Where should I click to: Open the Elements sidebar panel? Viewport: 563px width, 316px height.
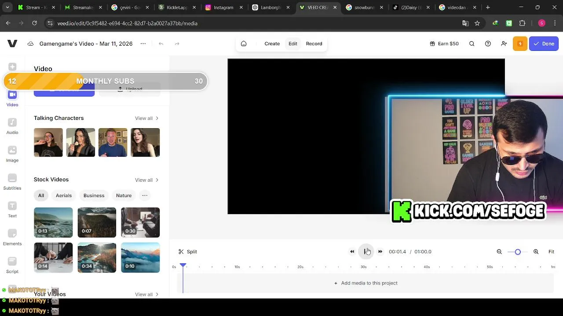(x=12, y=237)
